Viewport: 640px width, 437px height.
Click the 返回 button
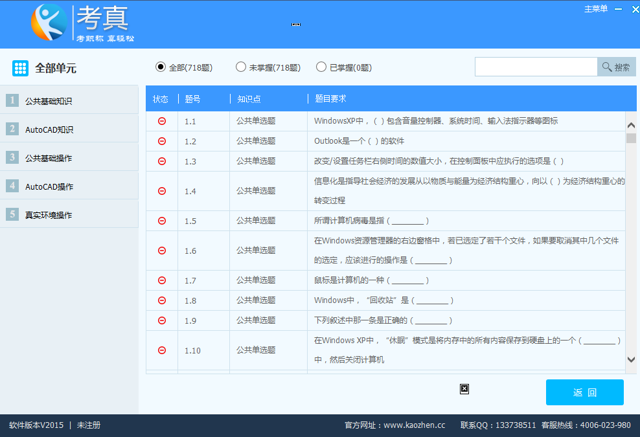584,392
